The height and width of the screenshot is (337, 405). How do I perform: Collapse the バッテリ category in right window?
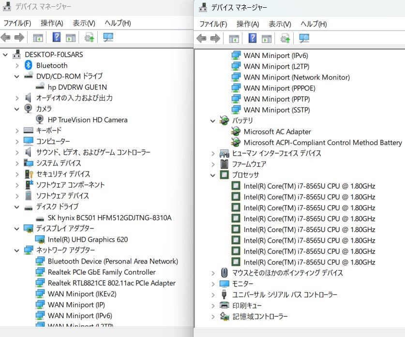(x=213, y=121)
